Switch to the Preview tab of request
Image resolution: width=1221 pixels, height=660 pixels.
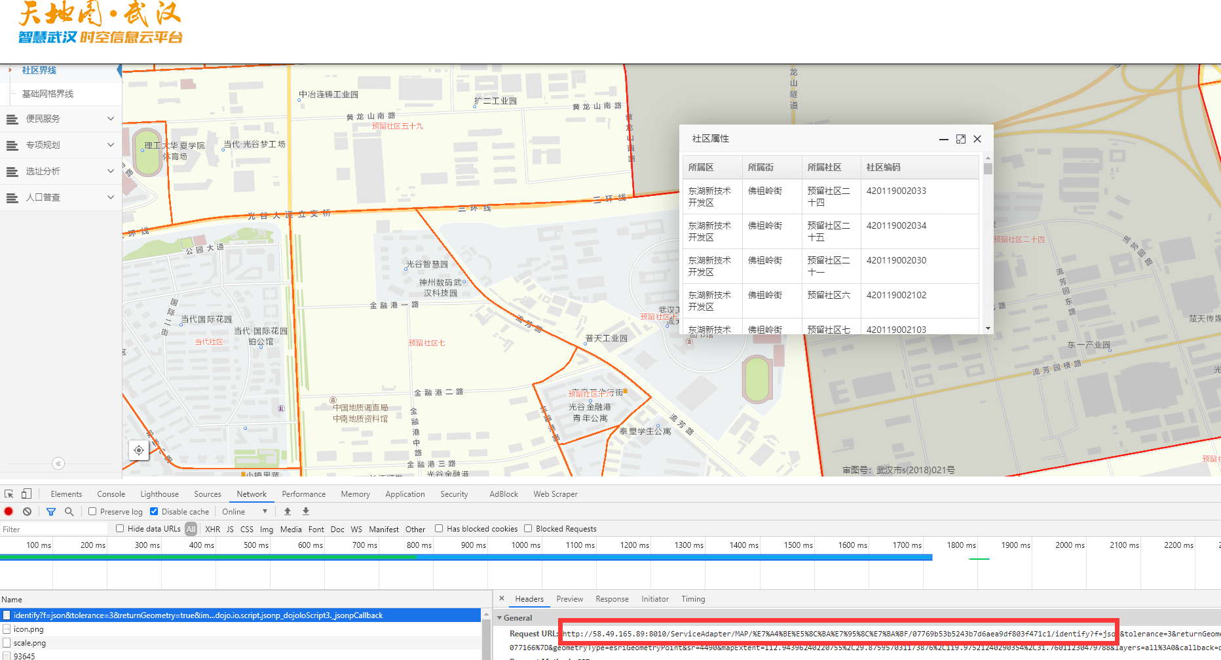[x=570, y=599]
